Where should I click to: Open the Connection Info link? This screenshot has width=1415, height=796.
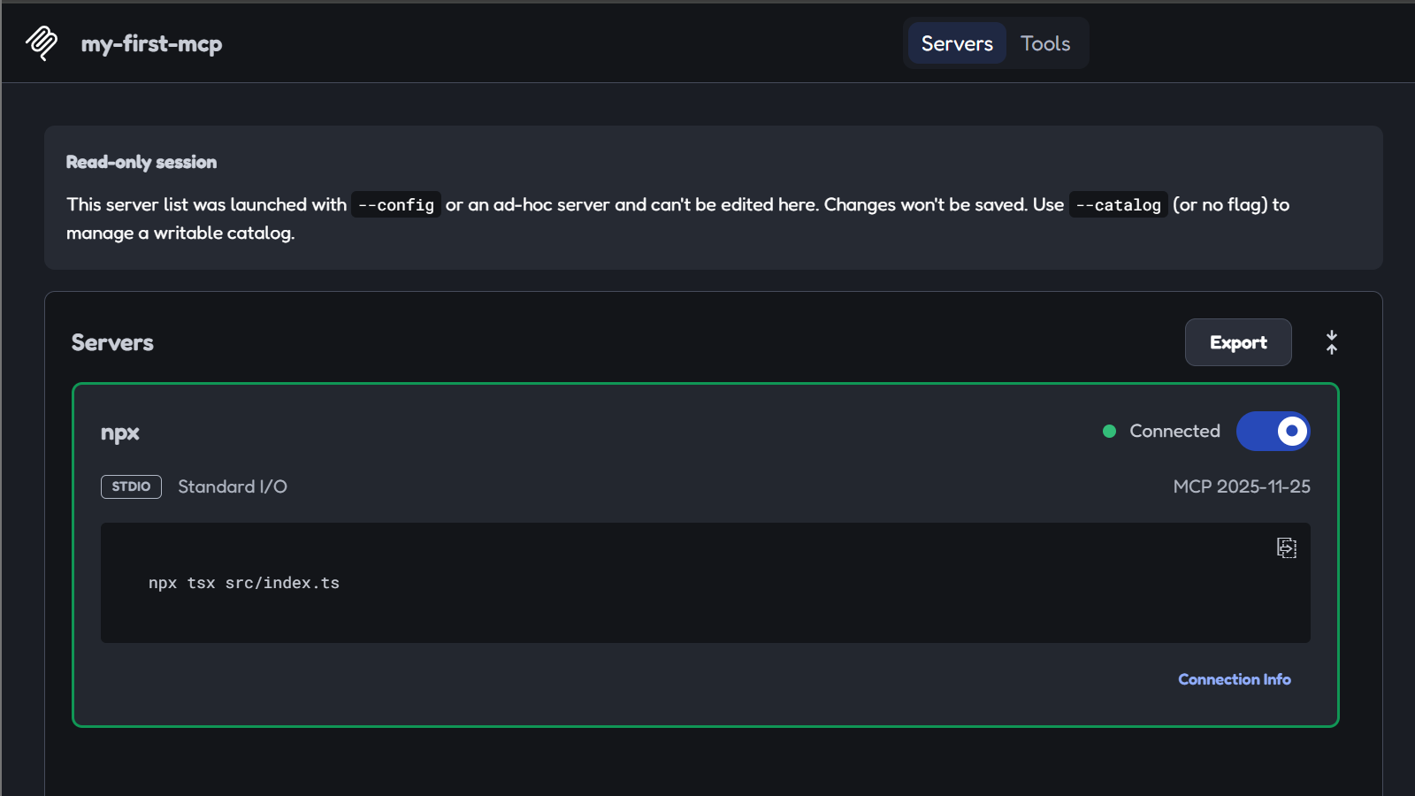(1234, 679)
